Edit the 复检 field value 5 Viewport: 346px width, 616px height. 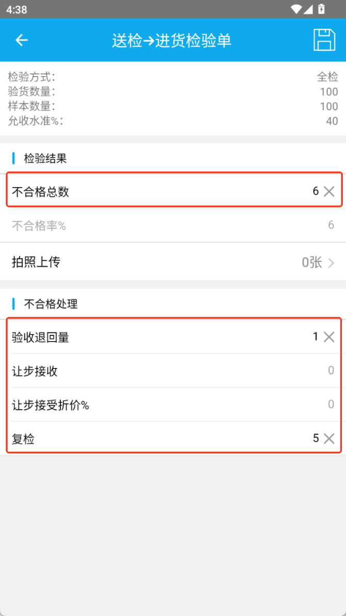[315, 438]
